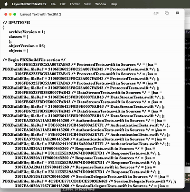Open the Window menu

pos(101,4)
